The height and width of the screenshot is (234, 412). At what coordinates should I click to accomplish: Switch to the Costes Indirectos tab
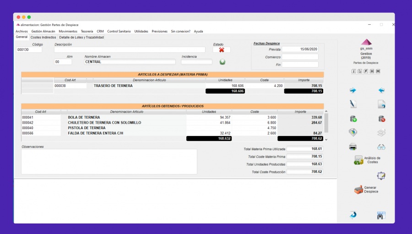tap(43, 38)
